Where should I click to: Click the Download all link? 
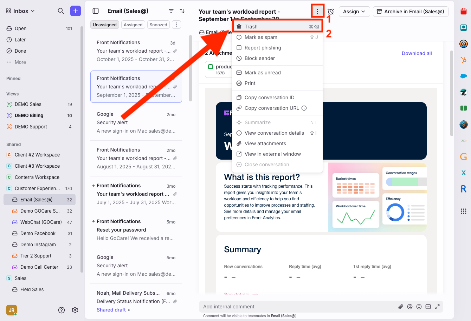coord(417,53)
